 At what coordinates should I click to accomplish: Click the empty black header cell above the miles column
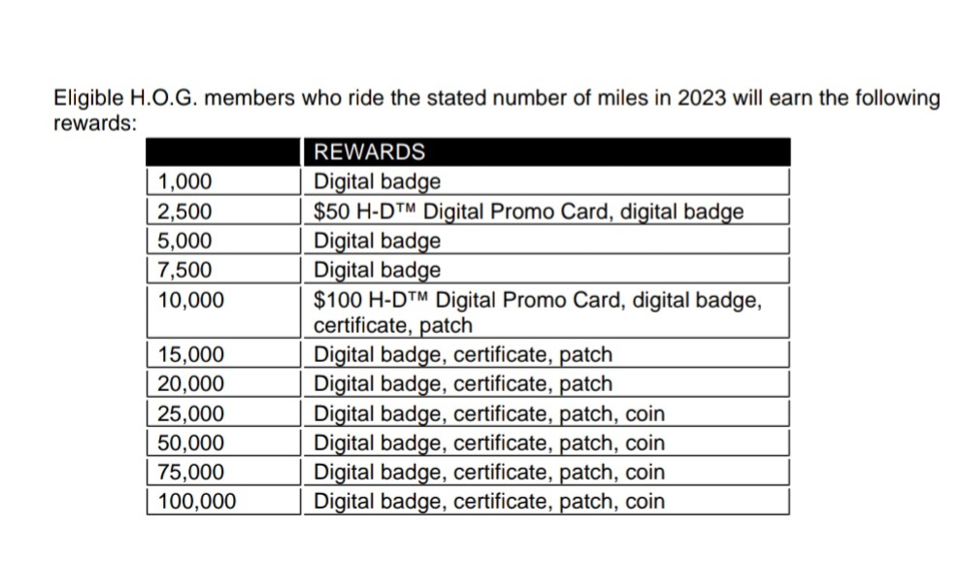223,151
